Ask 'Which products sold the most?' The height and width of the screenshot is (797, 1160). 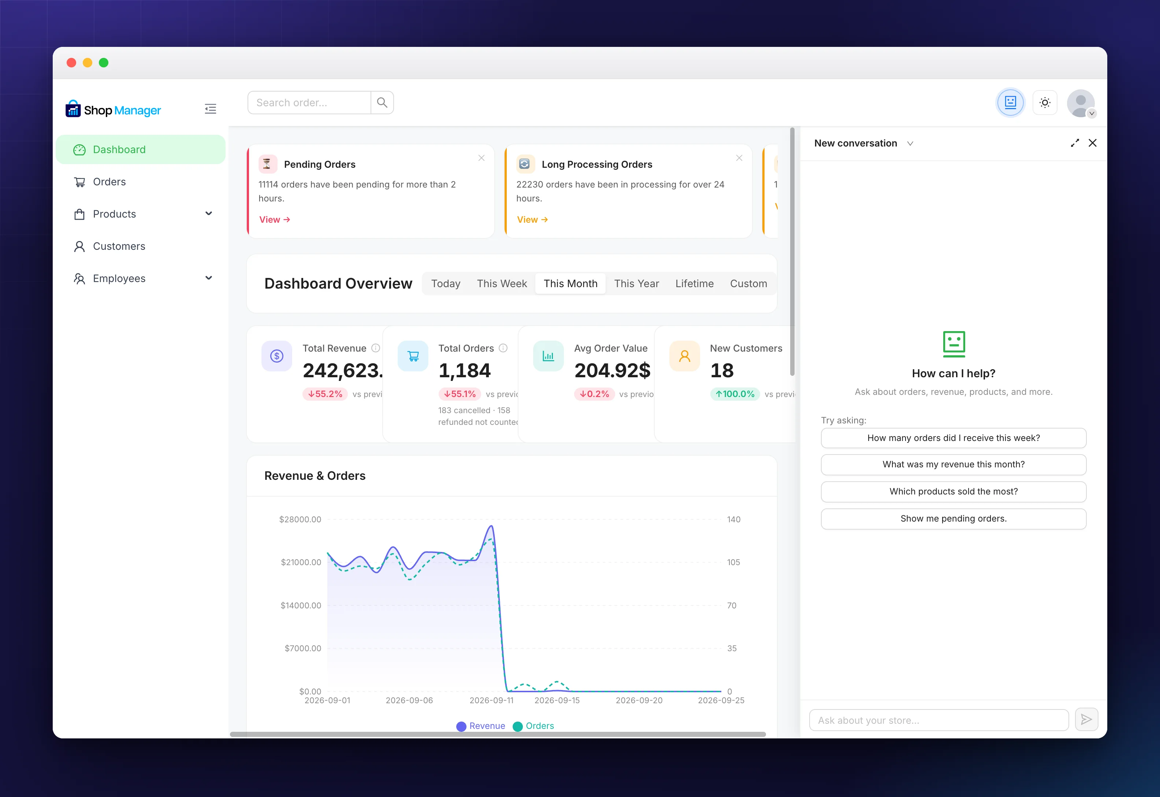coord(953,492)
